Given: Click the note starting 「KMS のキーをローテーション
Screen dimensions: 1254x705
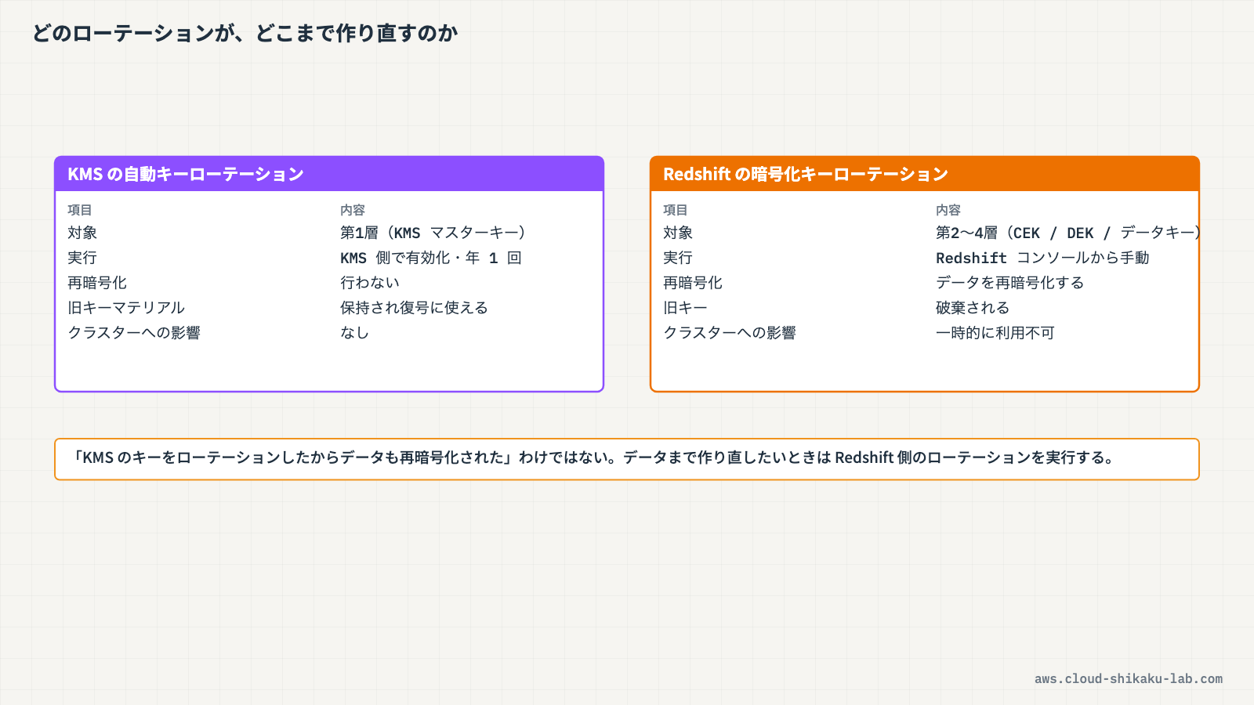Looking at the screenshot, I should tap(627, 459).
